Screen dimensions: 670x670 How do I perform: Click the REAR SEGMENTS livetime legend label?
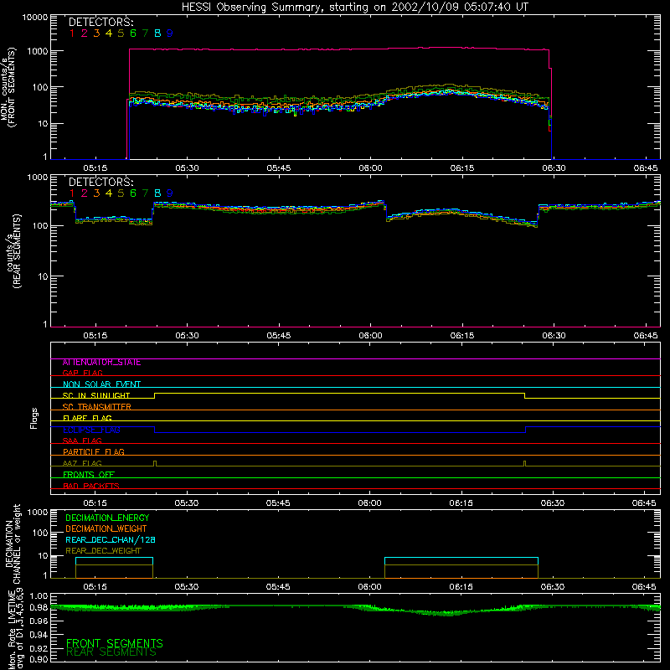tap(111, 652)
